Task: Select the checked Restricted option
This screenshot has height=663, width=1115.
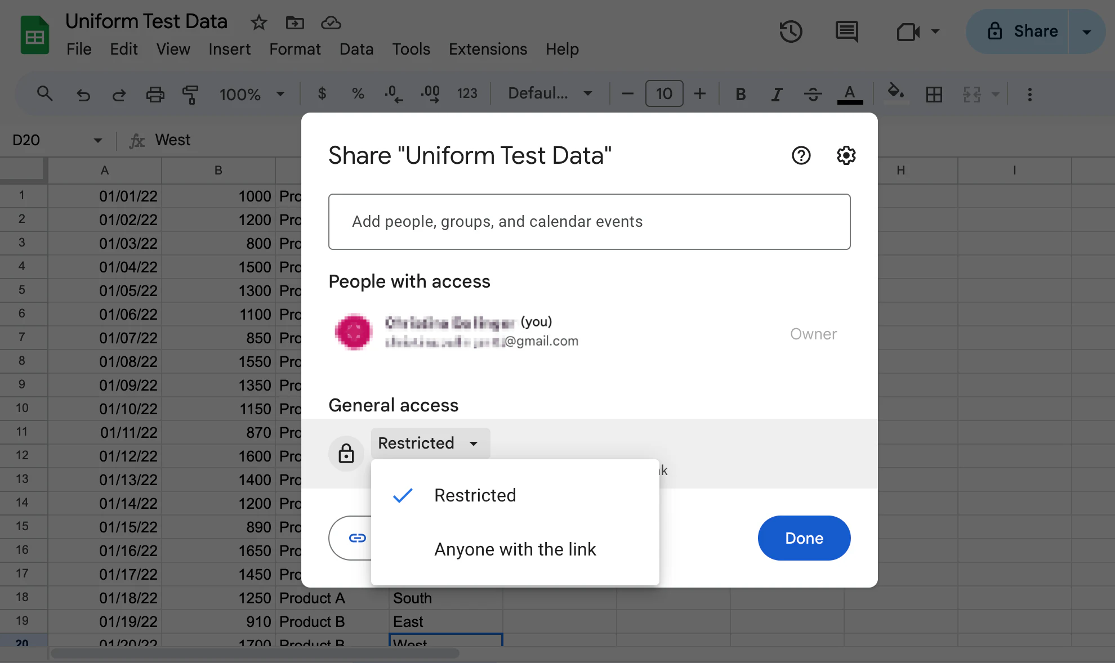Action: click(515, 495)
